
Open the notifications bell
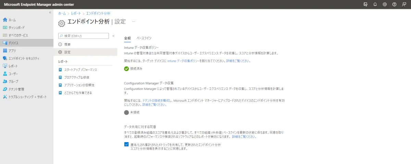click(375, 4)
